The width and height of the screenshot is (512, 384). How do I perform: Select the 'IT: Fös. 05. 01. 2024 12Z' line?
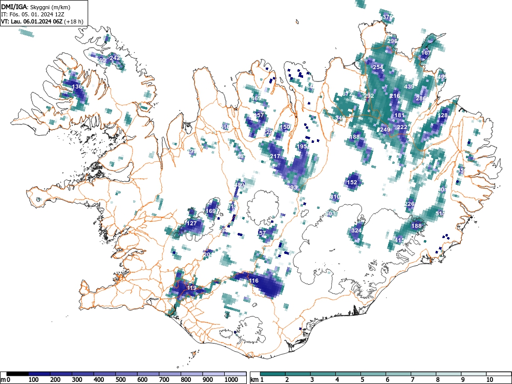[x=32, y=14]
